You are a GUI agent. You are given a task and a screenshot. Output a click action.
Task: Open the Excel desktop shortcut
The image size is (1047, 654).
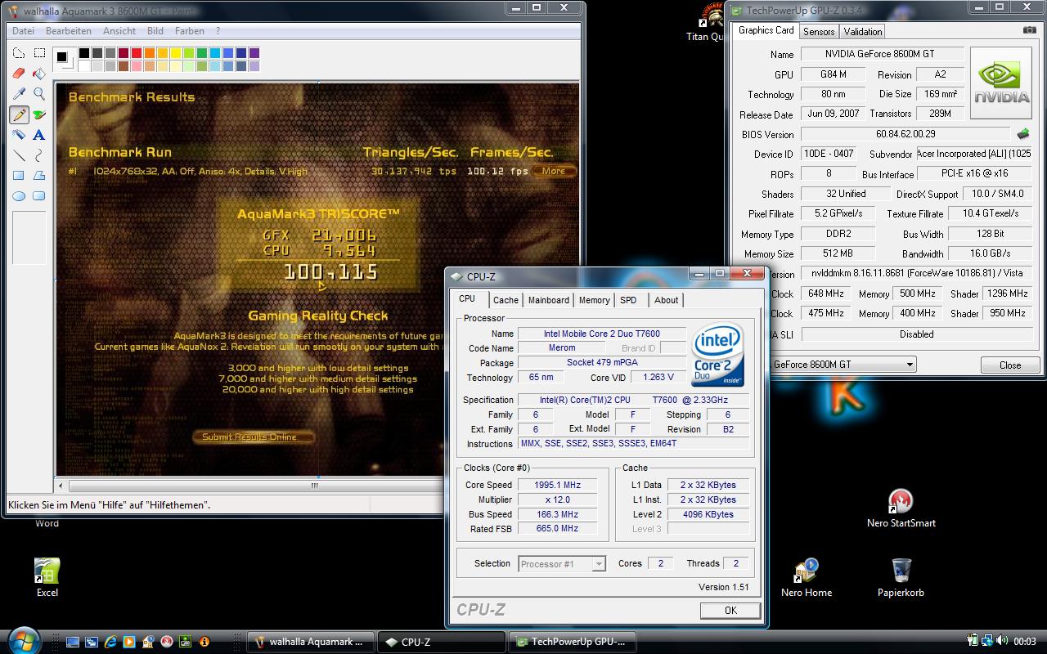click(x=47, y=577)
